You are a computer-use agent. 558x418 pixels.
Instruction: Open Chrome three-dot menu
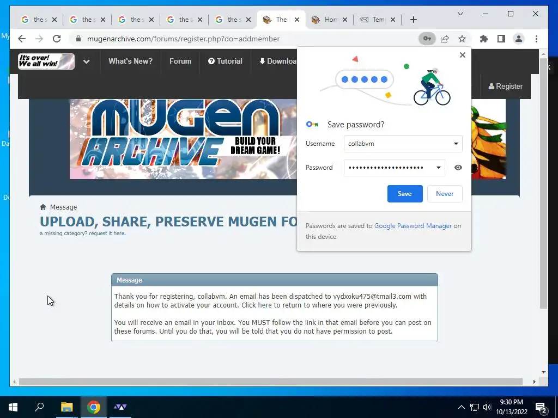(x=536, y=39)
